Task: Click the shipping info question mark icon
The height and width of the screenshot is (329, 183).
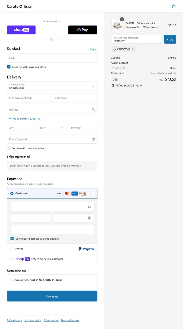Action: (123, 73)
